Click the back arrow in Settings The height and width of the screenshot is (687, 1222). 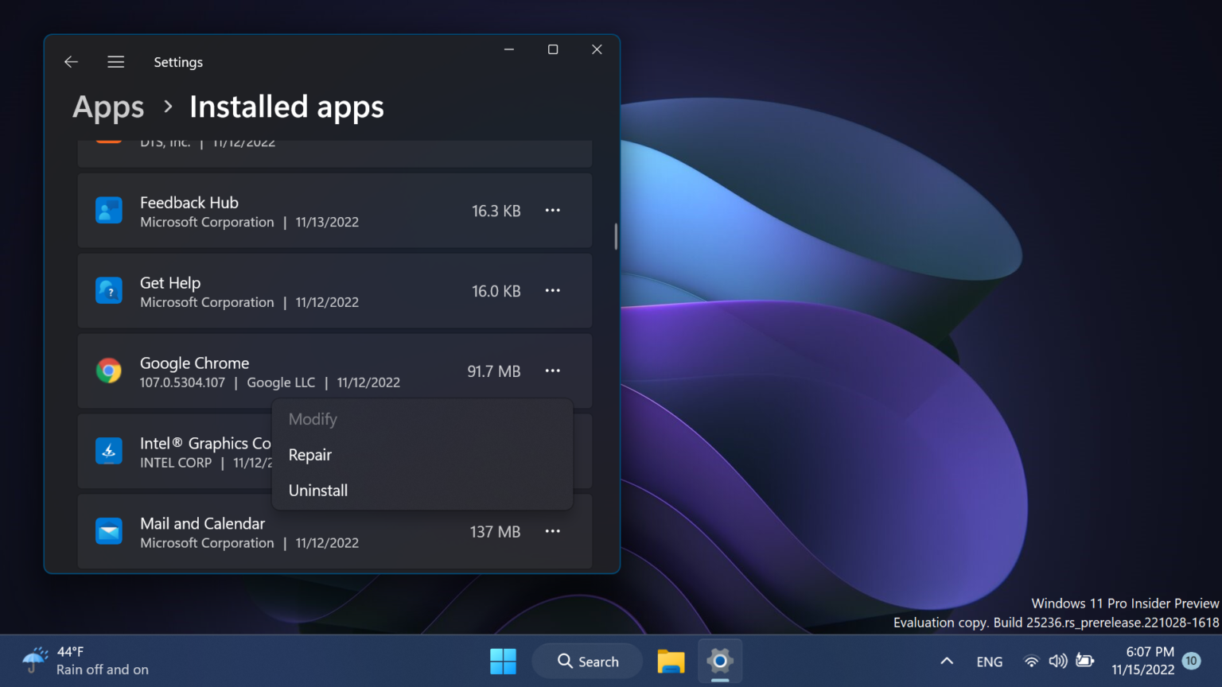click(71, 61)
